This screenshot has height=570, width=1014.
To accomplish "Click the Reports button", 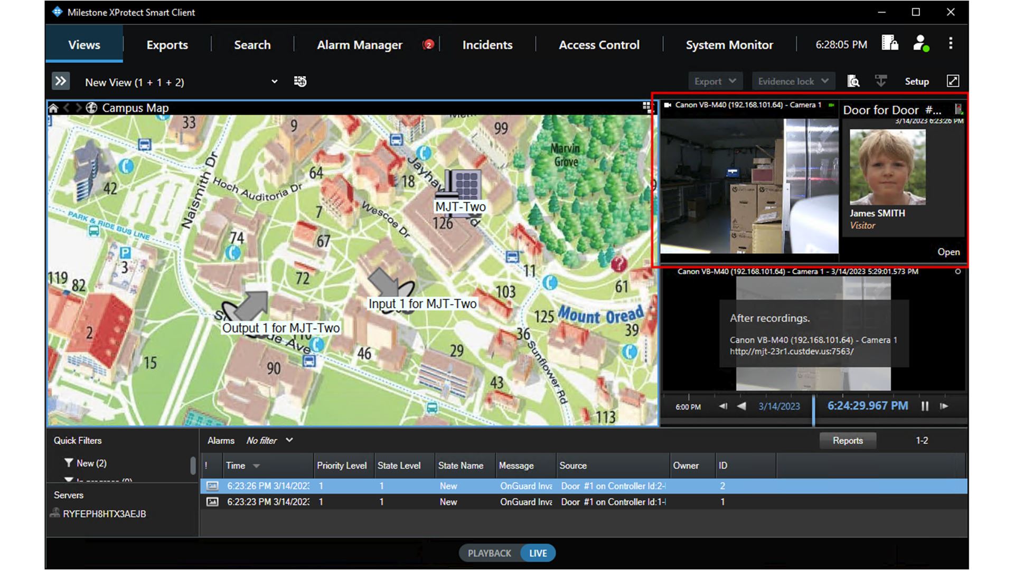I will (x=847, y=441).
